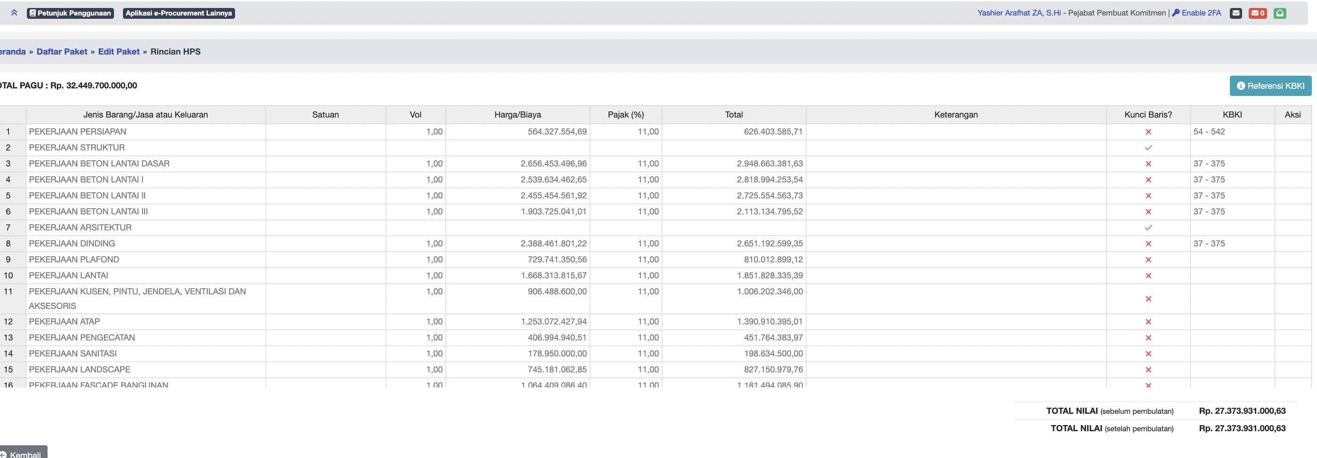Click the Referensi KBKI button
The height and width of the screenshot is (458, 1317).
coord(1270,86)
